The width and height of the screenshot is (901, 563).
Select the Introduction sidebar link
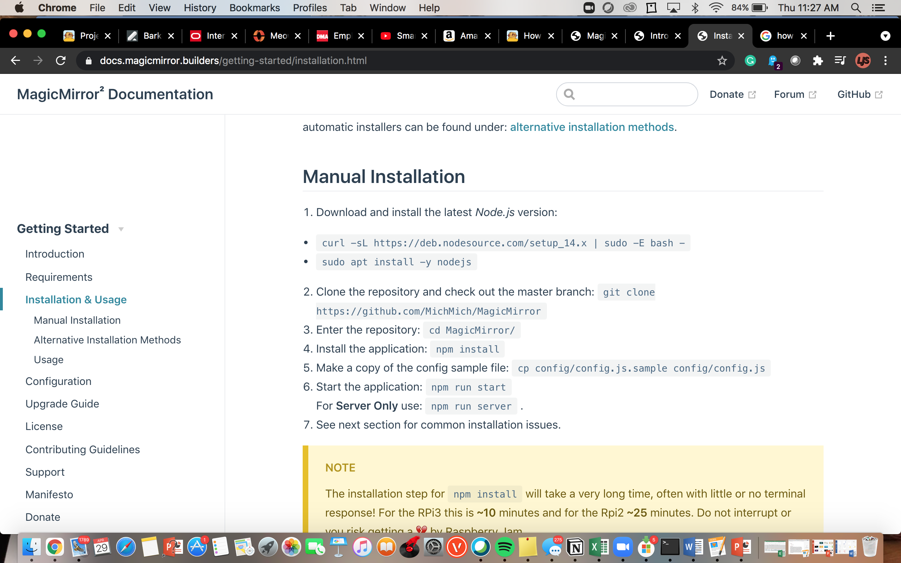pyautogui.click(x=55, y=254)
